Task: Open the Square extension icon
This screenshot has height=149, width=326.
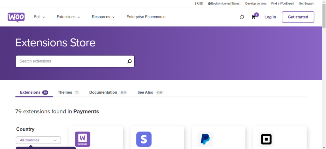Action: pos(266,139)
